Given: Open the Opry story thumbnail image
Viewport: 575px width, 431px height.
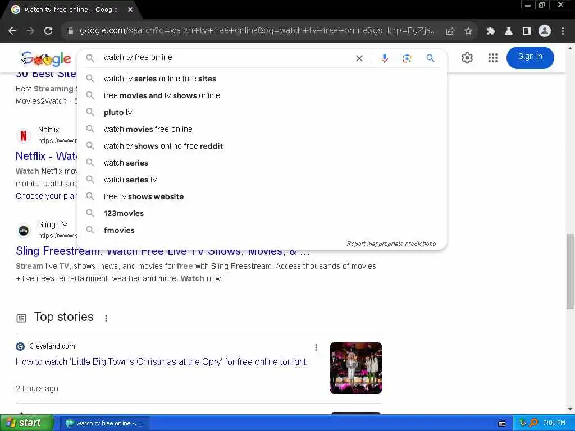Looking at the screenshot, I should [x=355, y=368].
